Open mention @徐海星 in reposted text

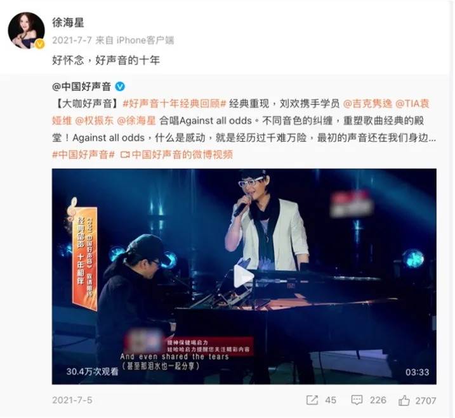click(136, 120)
